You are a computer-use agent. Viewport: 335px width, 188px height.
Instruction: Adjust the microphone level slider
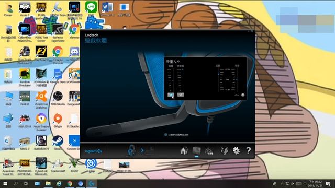(x=183, y=80)
